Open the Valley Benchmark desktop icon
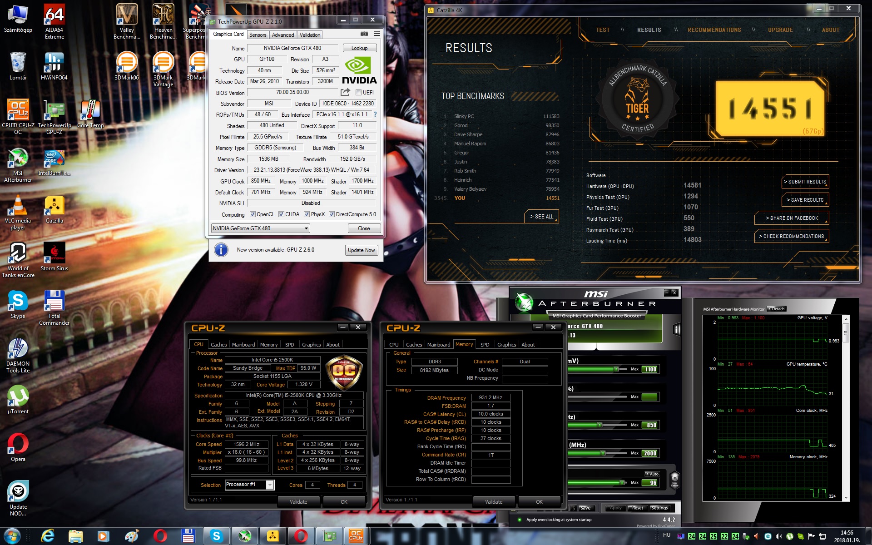The image size is (872, 545). 127,21
